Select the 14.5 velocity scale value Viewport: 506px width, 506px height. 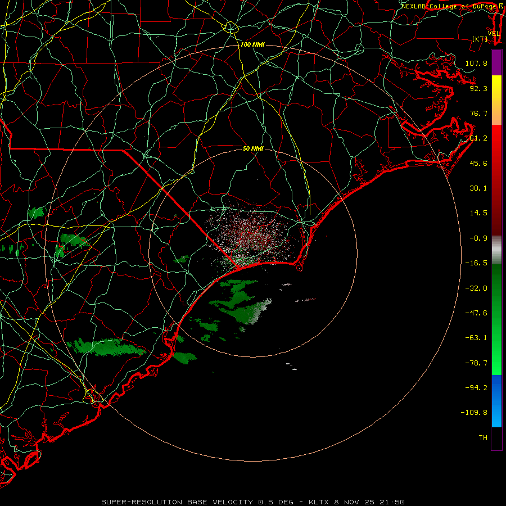click(x=478, y=213)
